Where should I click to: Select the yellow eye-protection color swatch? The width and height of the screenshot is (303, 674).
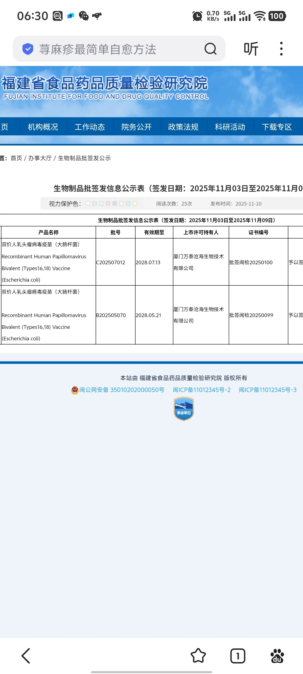pyautogui.click(x=135, y=203)
